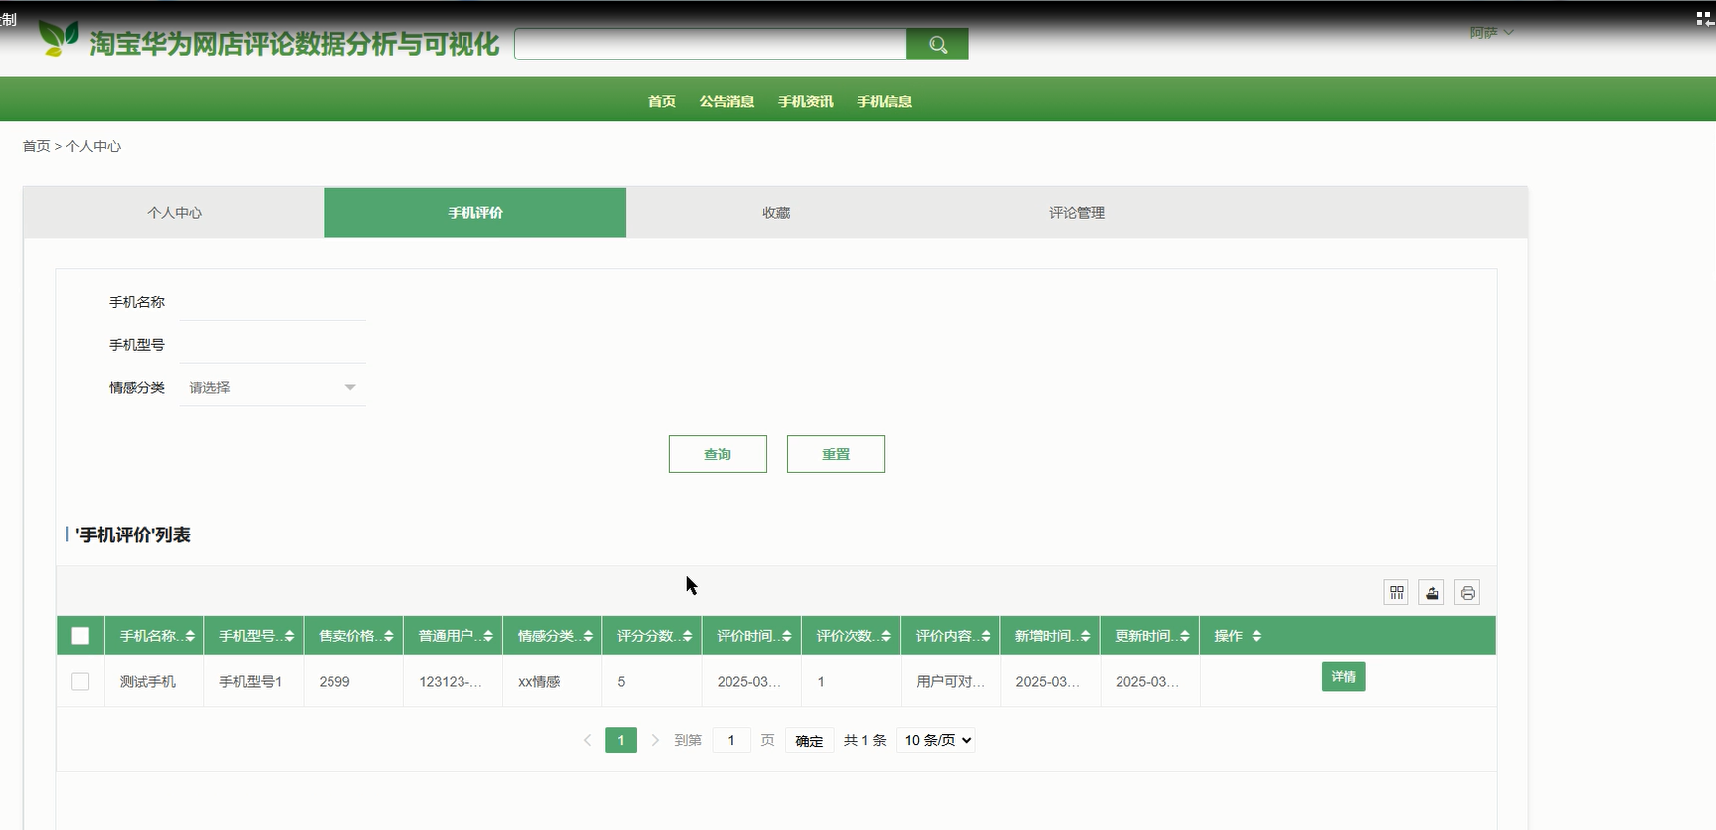The image size is (1716, 830).
Task: Click the magnifier search button
Action: pos(937,44)
